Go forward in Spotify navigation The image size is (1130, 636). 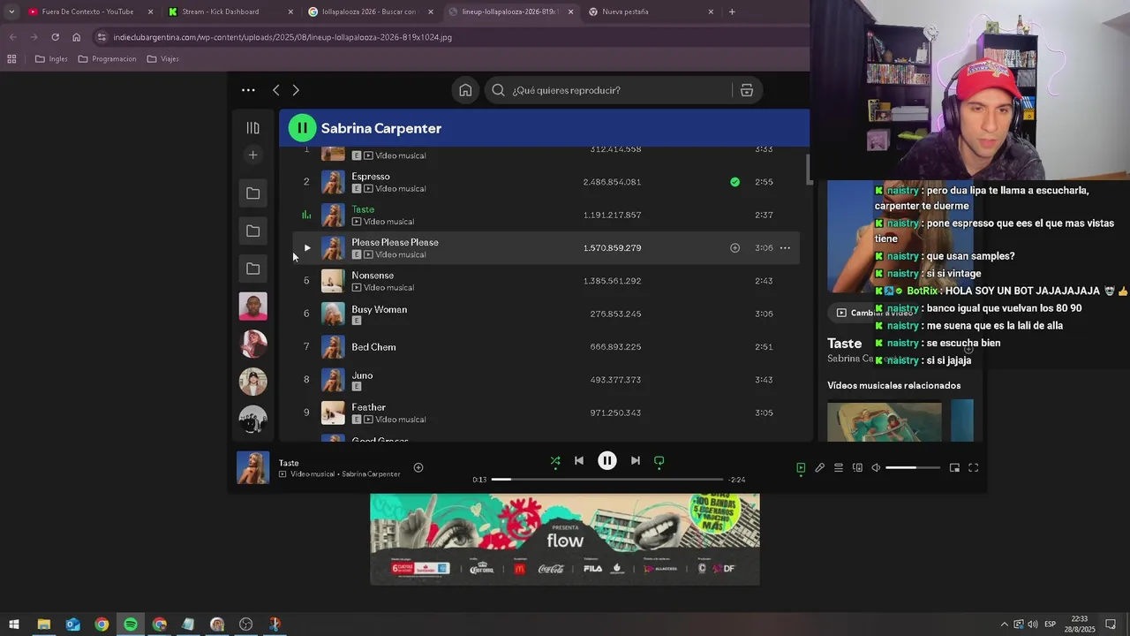(x=296, y=90)
